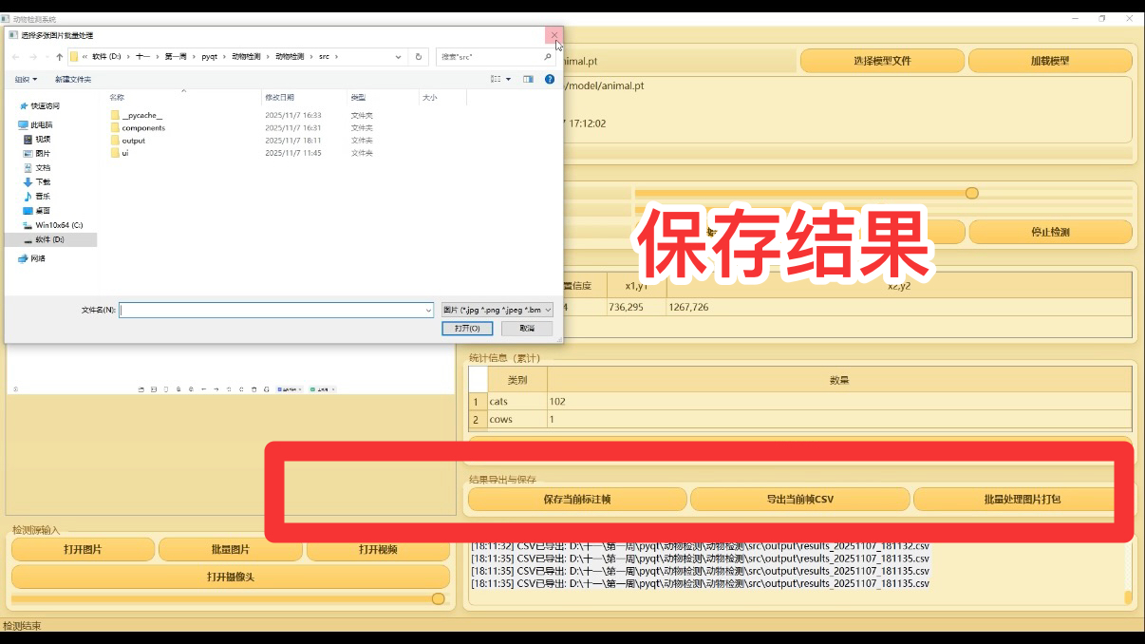Click 打开图片 button
Image resolution: width=1145 pixels, height=644 pixels.
click(x=83, y=549)
